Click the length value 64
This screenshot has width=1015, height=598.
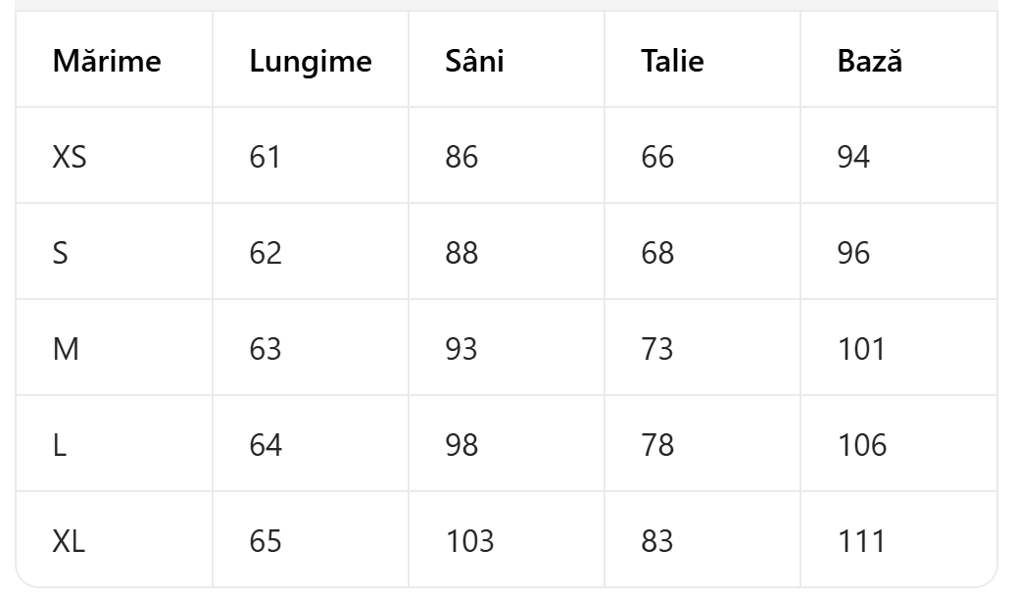pyautogui.click(x=266, y=445)
